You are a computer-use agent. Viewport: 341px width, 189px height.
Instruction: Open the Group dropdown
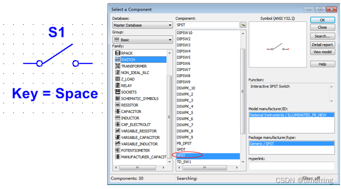[x=143, y=40]
